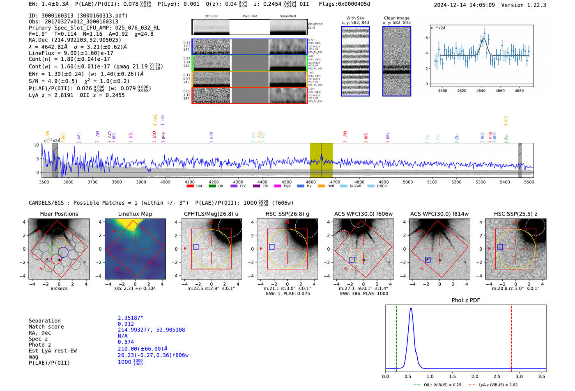Open the ACS WFC(30.0) f606w cutout
The height and width of the screenshot is (391, 575).
pos(363,249)
